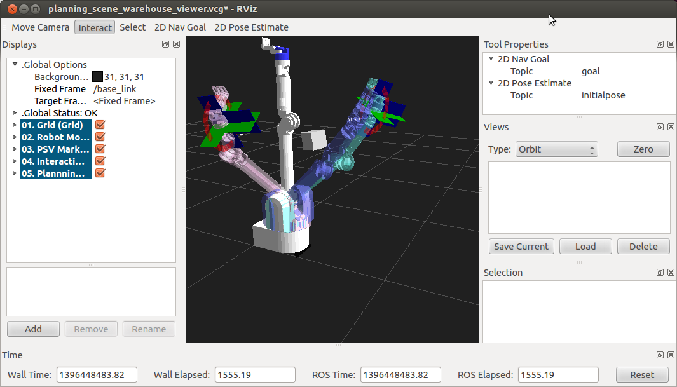Undock the Selection panel
Viewport: 677px width, 387px height.
tap(660, 272)
